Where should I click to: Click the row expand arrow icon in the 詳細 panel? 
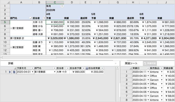tap(10, 72)
